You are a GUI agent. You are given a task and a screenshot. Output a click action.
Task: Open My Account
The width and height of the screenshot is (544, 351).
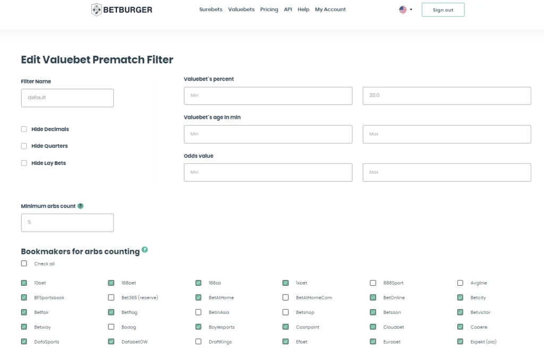click(330, 10)
